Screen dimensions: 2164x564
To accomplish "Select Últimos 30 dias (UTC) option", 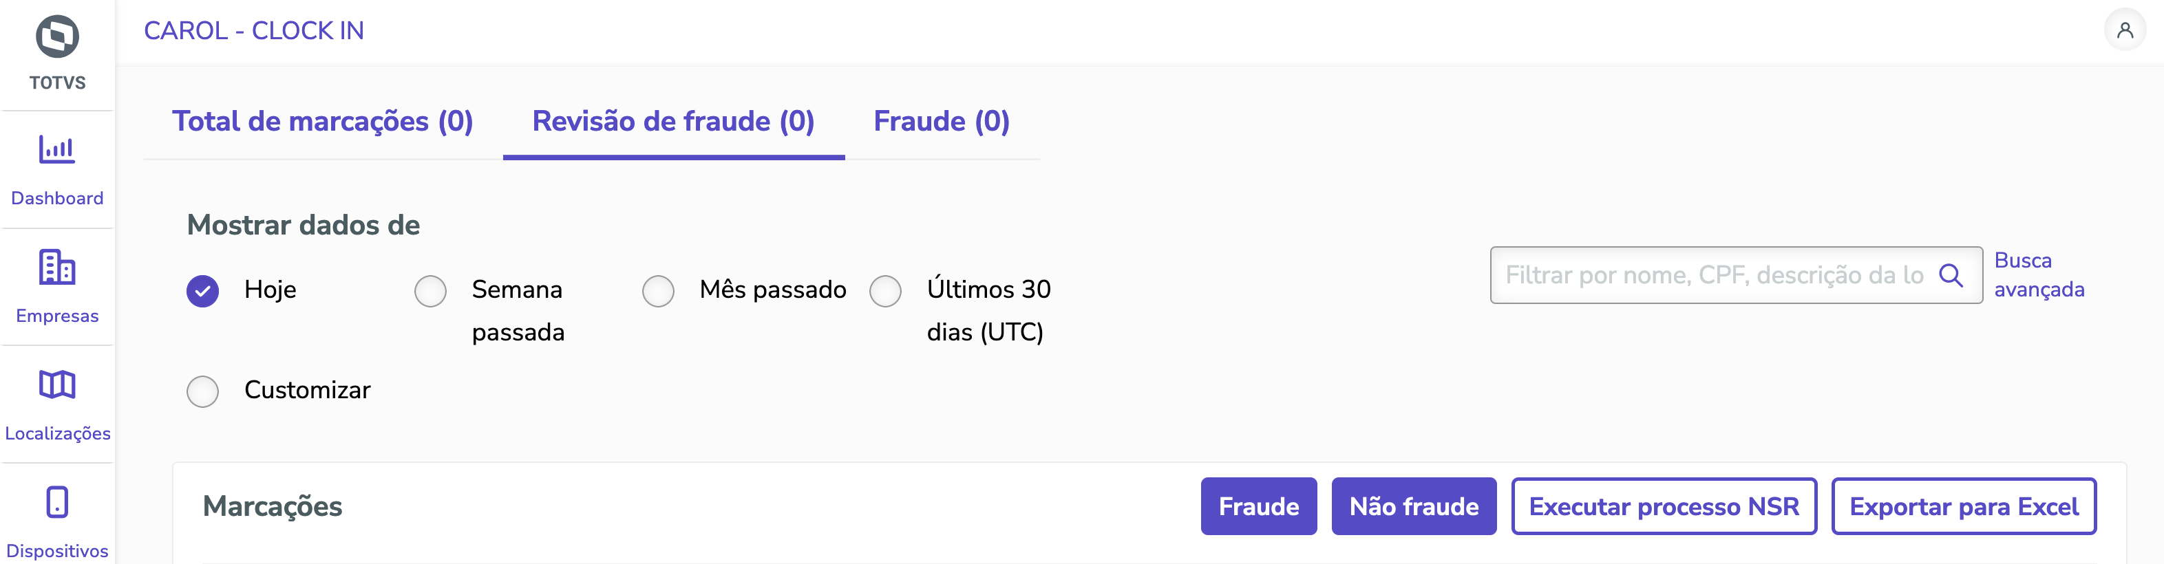I will [x=885, y=291].
